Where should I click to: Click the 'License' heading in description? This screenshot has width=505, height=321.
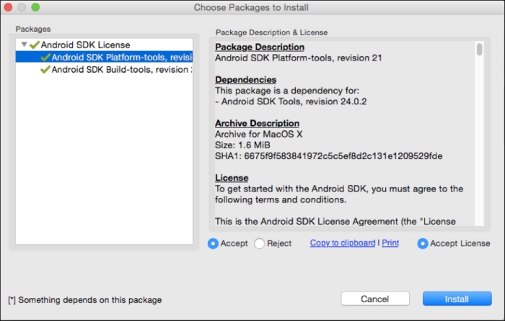(x=232, y=178)
